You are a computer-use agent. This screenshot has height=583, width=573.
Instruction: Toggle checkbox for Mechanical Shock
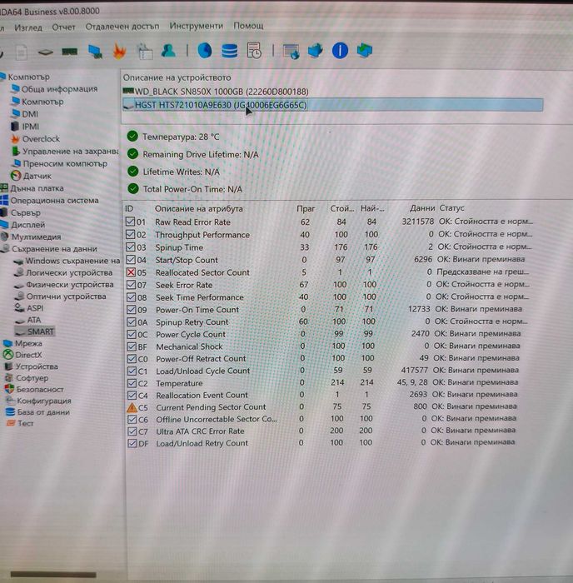pos(132,346)
